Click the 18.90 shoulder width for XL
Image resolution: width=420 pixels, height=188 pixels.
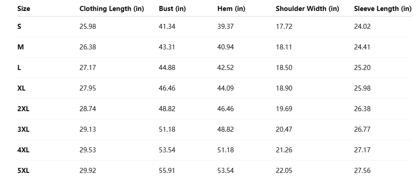click(284, 88)
